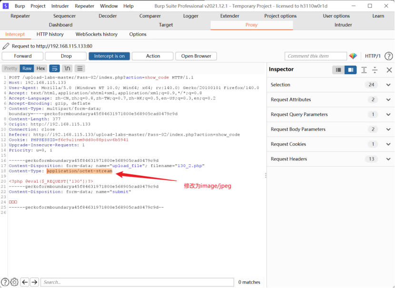Viewport: 395px width, 288px height.
Task: Open the Window menu
Action: [109, 6]
